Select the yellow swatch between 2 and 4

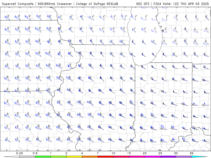click(x=74, y=157)
